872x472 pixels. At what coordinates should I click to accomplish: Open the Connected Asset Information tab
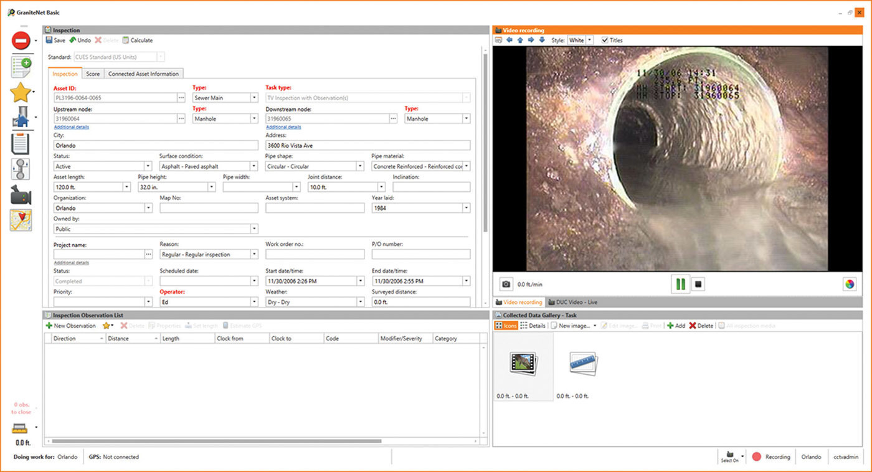click(x=143, y=73)
